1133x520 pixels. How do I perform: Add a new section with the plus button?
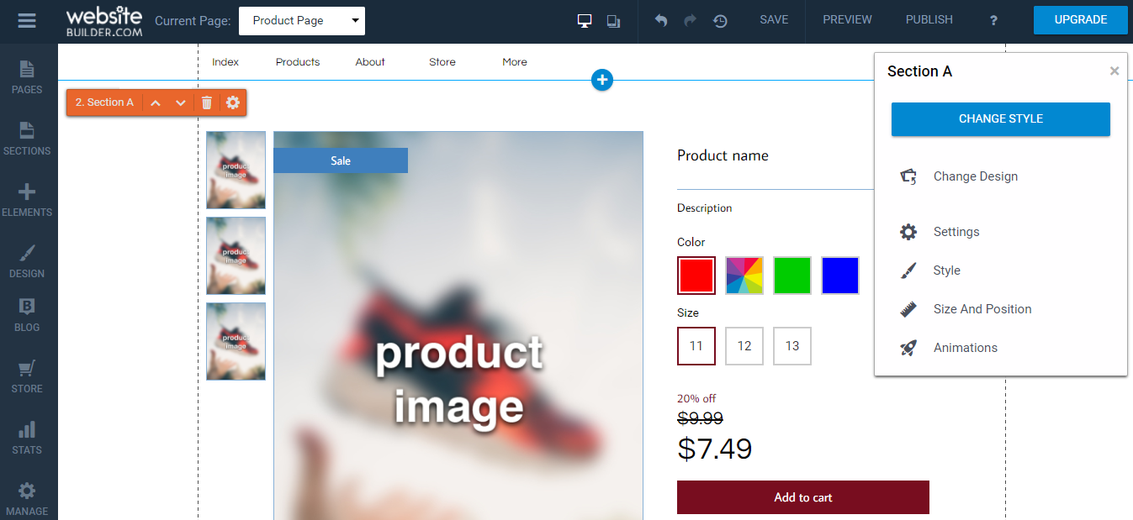pos(601,80)
